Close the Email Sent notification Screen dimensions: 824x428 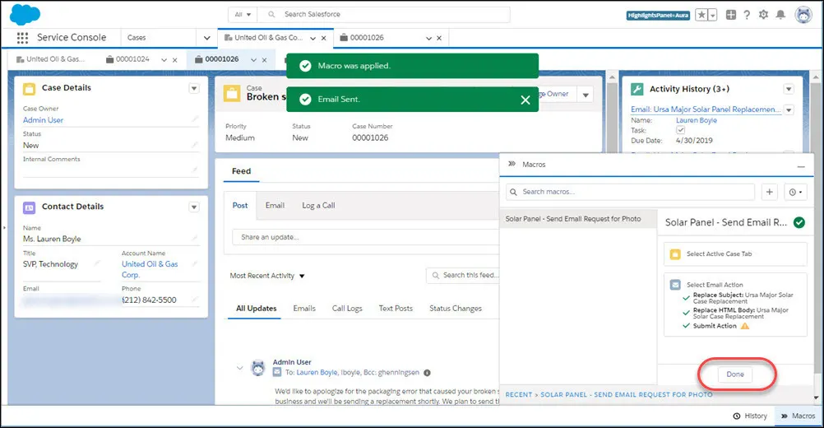tap(525, 100)
